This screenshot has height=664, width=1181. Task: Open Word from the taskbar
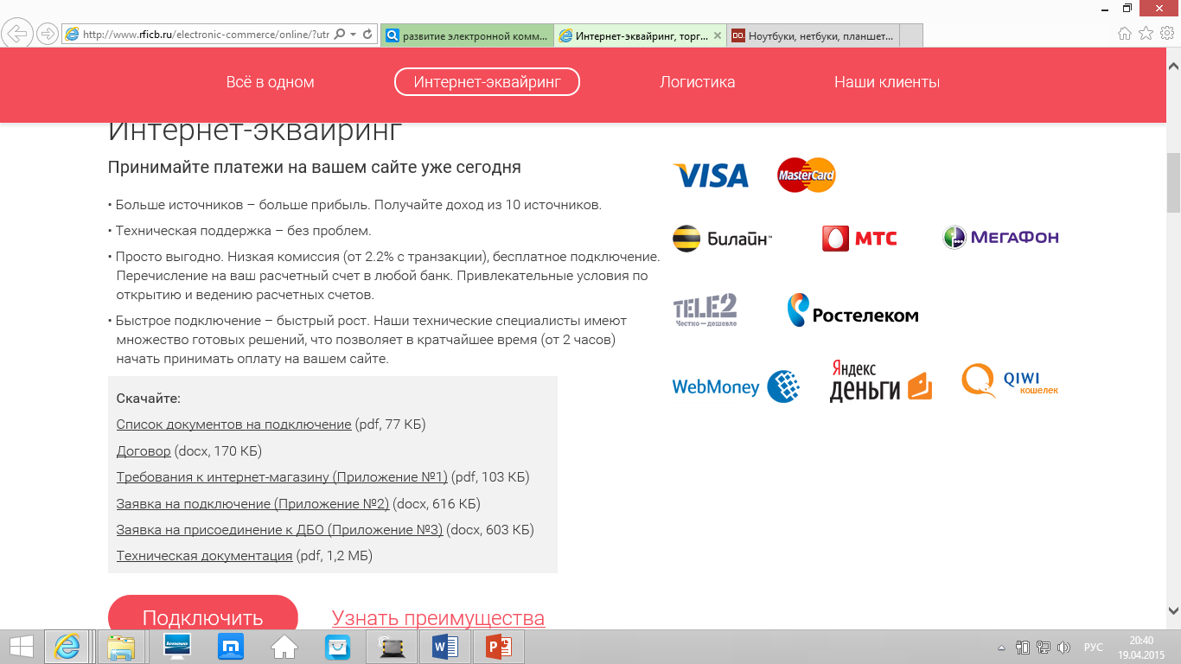[x=444, y=647]
